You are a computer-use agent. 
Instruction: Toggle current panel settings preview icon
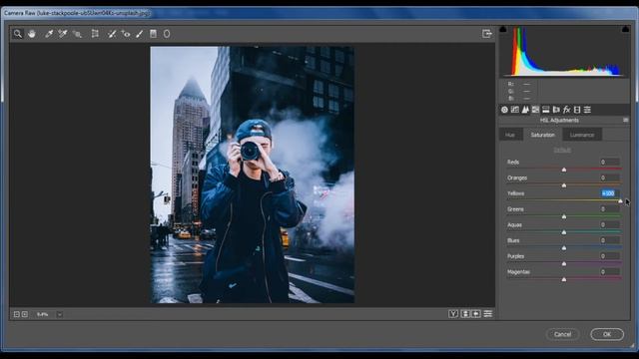(x=488, y=314)
